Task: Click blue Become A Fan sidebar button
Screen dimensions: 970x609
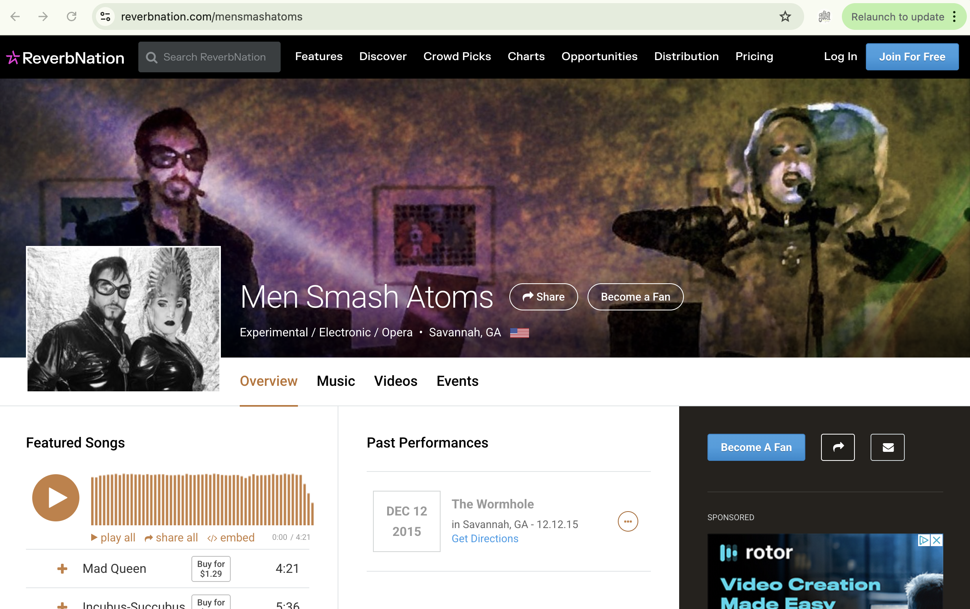Action: [756, 447]
